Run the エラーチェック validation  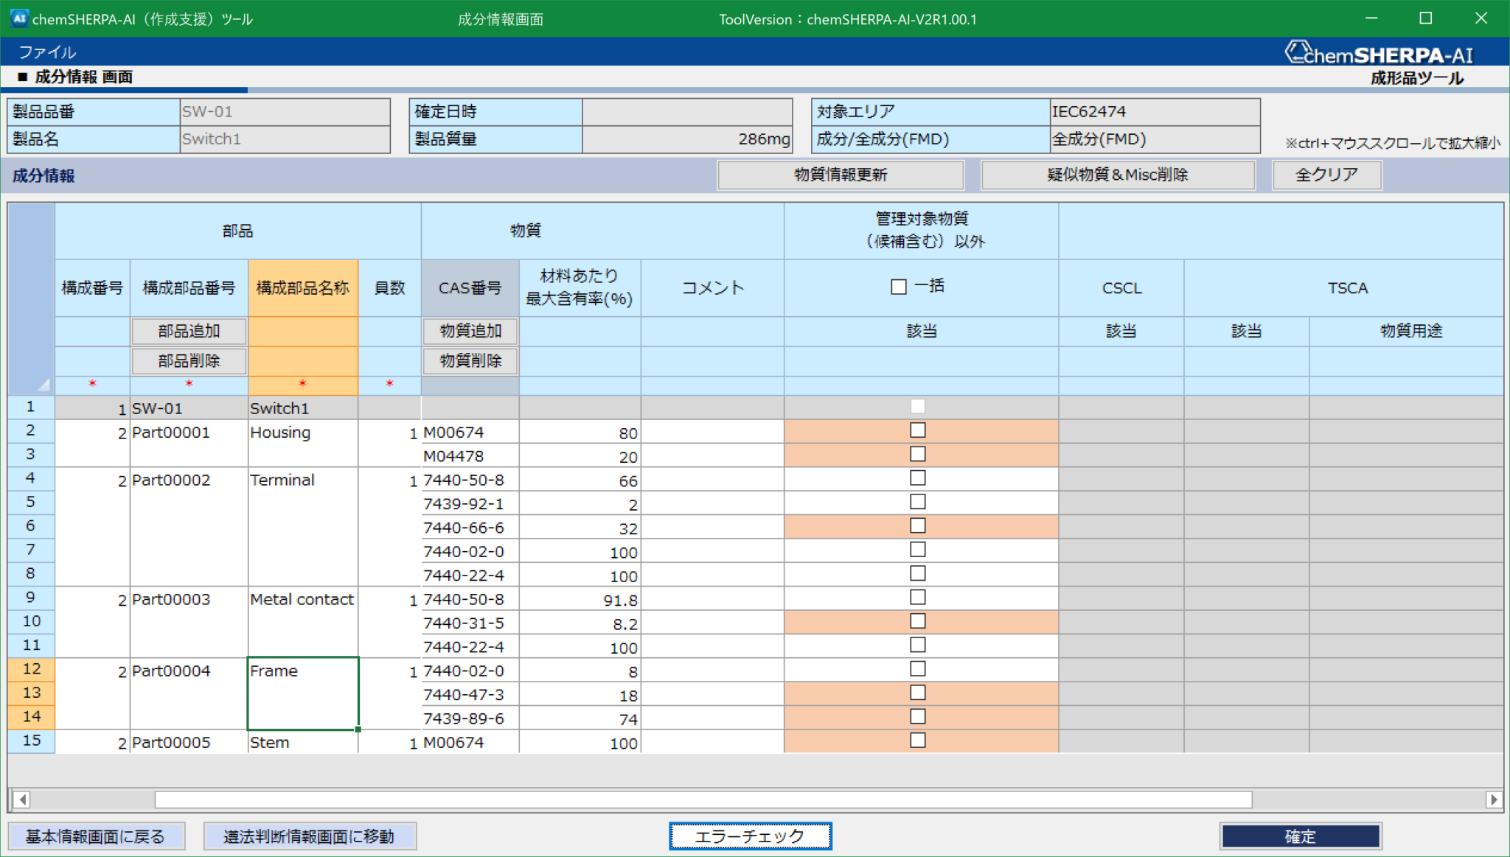[x=749, y=836]
